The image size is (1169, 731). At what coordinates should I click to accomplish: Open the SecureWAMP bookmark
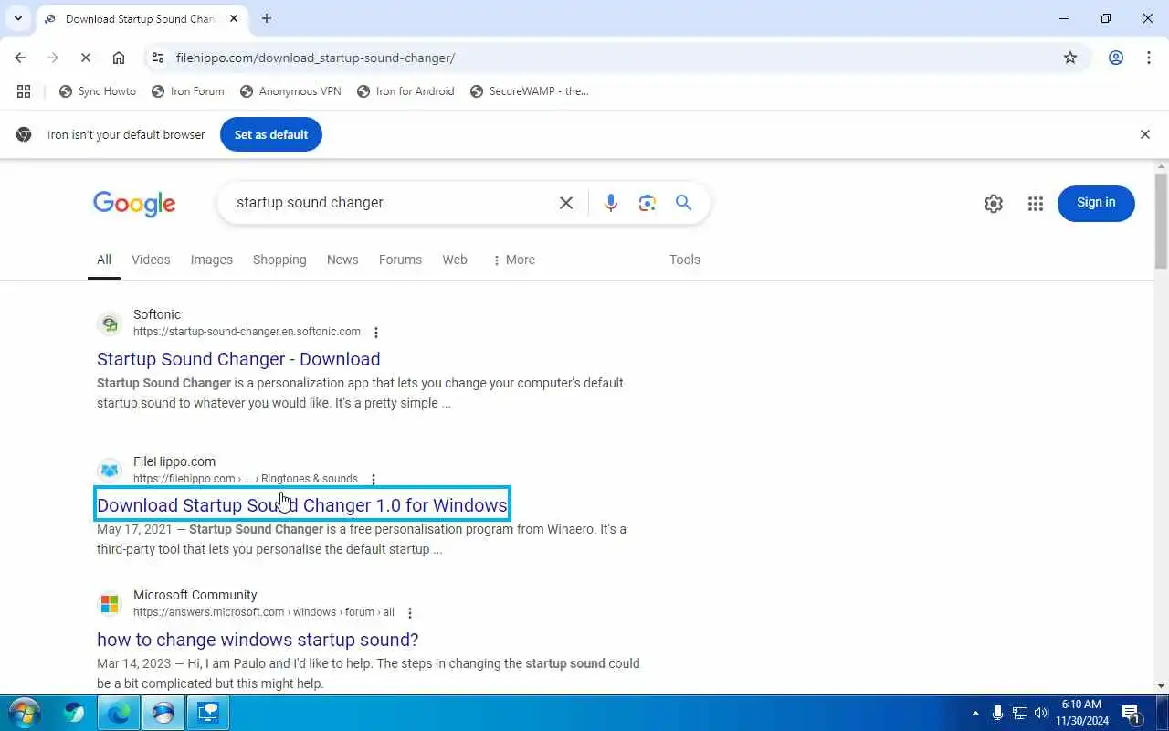pyautogui.click(x=530, y=91)
